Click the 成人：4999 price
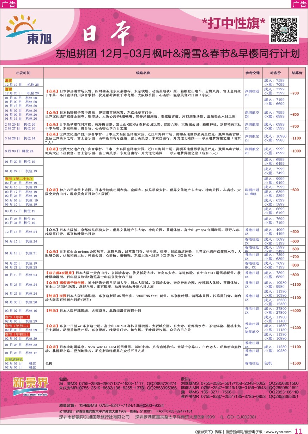The width and height of the screenshot is (308, 434). point(275,230)
